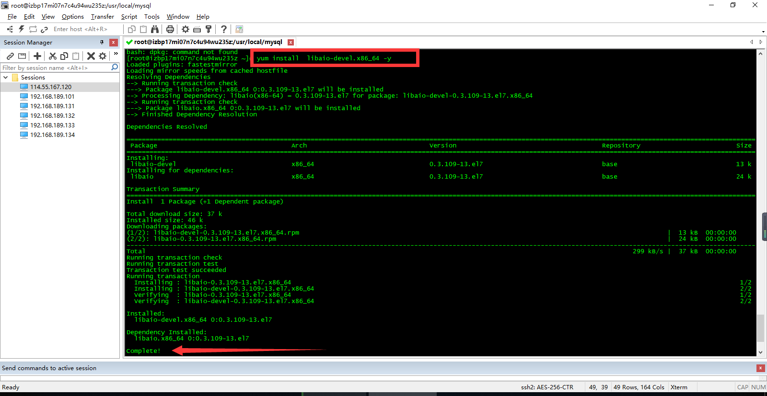
Task: Open Session Options gear icon
Action: [x=186, y=29]
